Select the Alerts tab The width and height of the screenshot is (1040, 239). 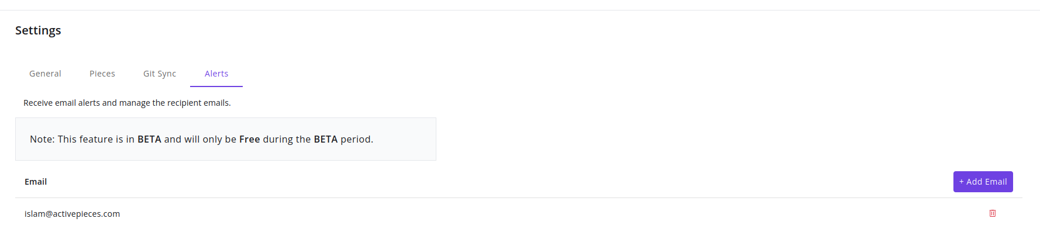216,74
